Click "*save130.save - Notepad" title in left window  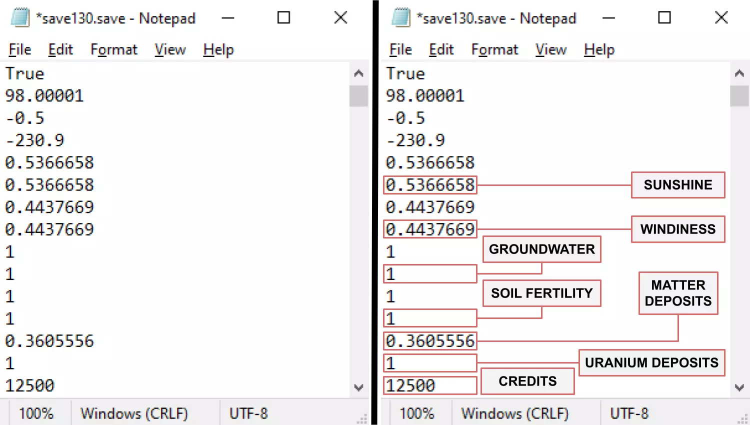(115, 18)
